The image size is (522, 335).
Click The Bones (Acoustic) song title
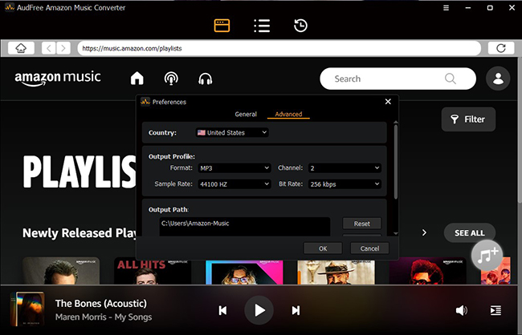pos(101,303)
